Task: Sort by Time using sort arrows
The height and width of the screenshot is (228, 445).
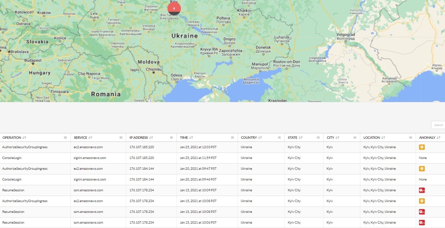Action: point(191,138)
